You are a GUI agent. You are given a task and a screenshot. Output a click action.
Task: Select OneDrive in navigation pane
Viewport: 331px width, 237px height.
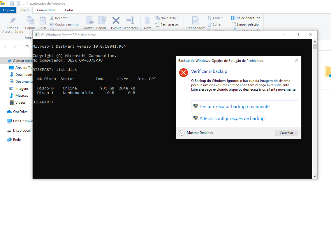click(x=17, y=112)
